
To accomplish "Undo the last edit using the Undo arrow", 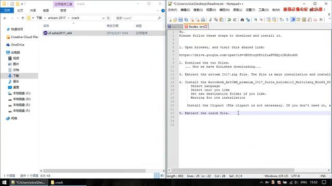I will 229,20.
